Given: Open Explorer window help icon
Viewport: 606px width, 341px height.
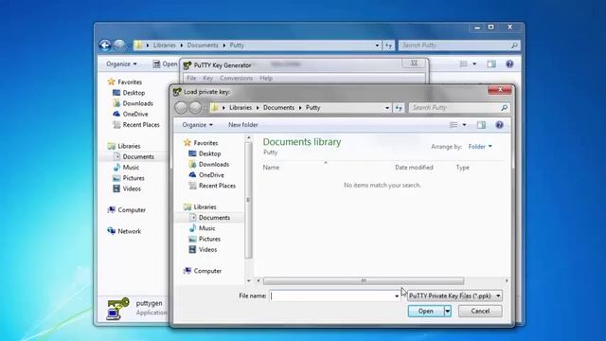Looking at the screenshot, I should pos(509,63).
